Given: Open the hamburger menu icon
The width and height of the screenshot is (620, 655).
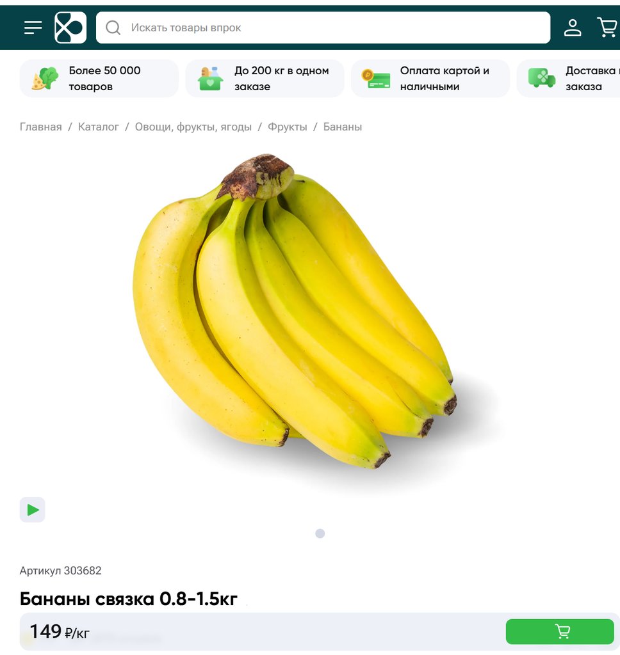Looking at the screenshot, I should (33, 28).
